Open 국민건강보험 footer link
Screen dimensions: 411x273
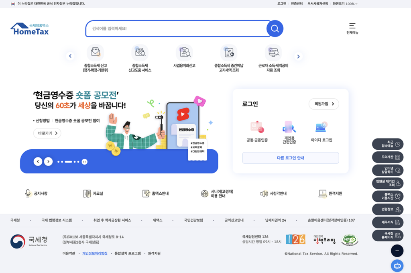[x=193, y=220]
